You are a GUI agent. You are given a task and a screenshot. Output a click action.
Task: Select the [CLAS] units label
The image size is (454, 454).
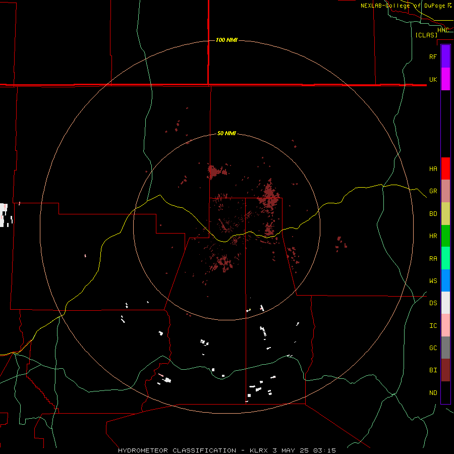pyautogui.click(x=426, y=35)
